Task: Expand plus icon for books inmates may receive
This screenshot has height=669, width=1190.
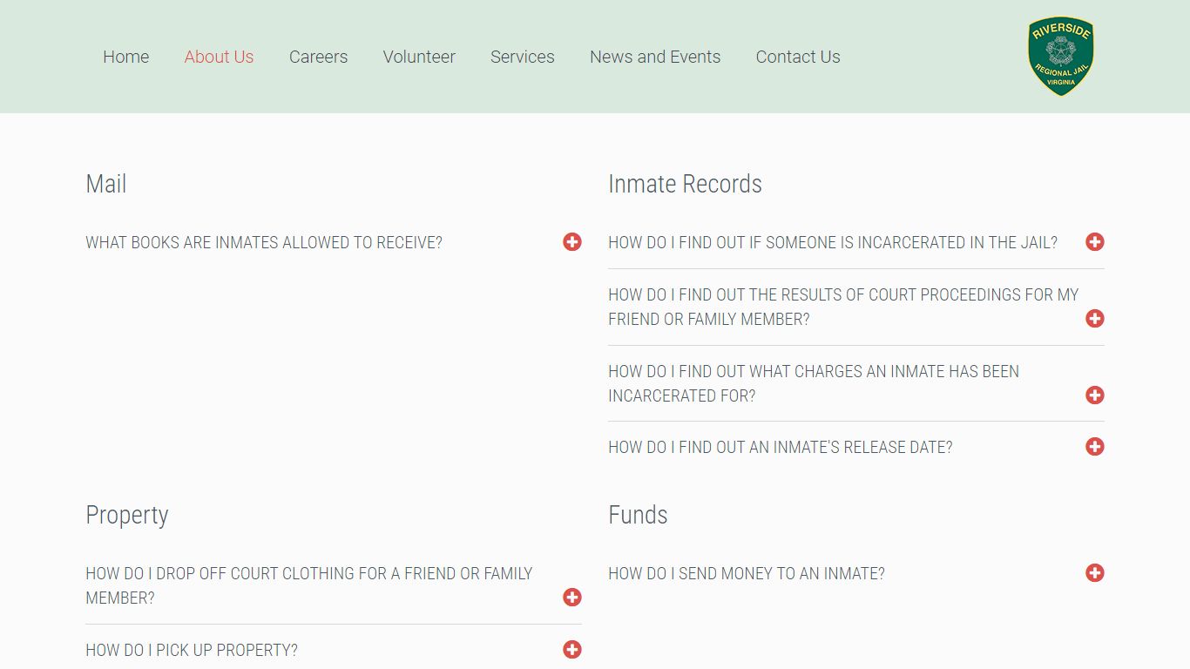Action: pos(572,242)
